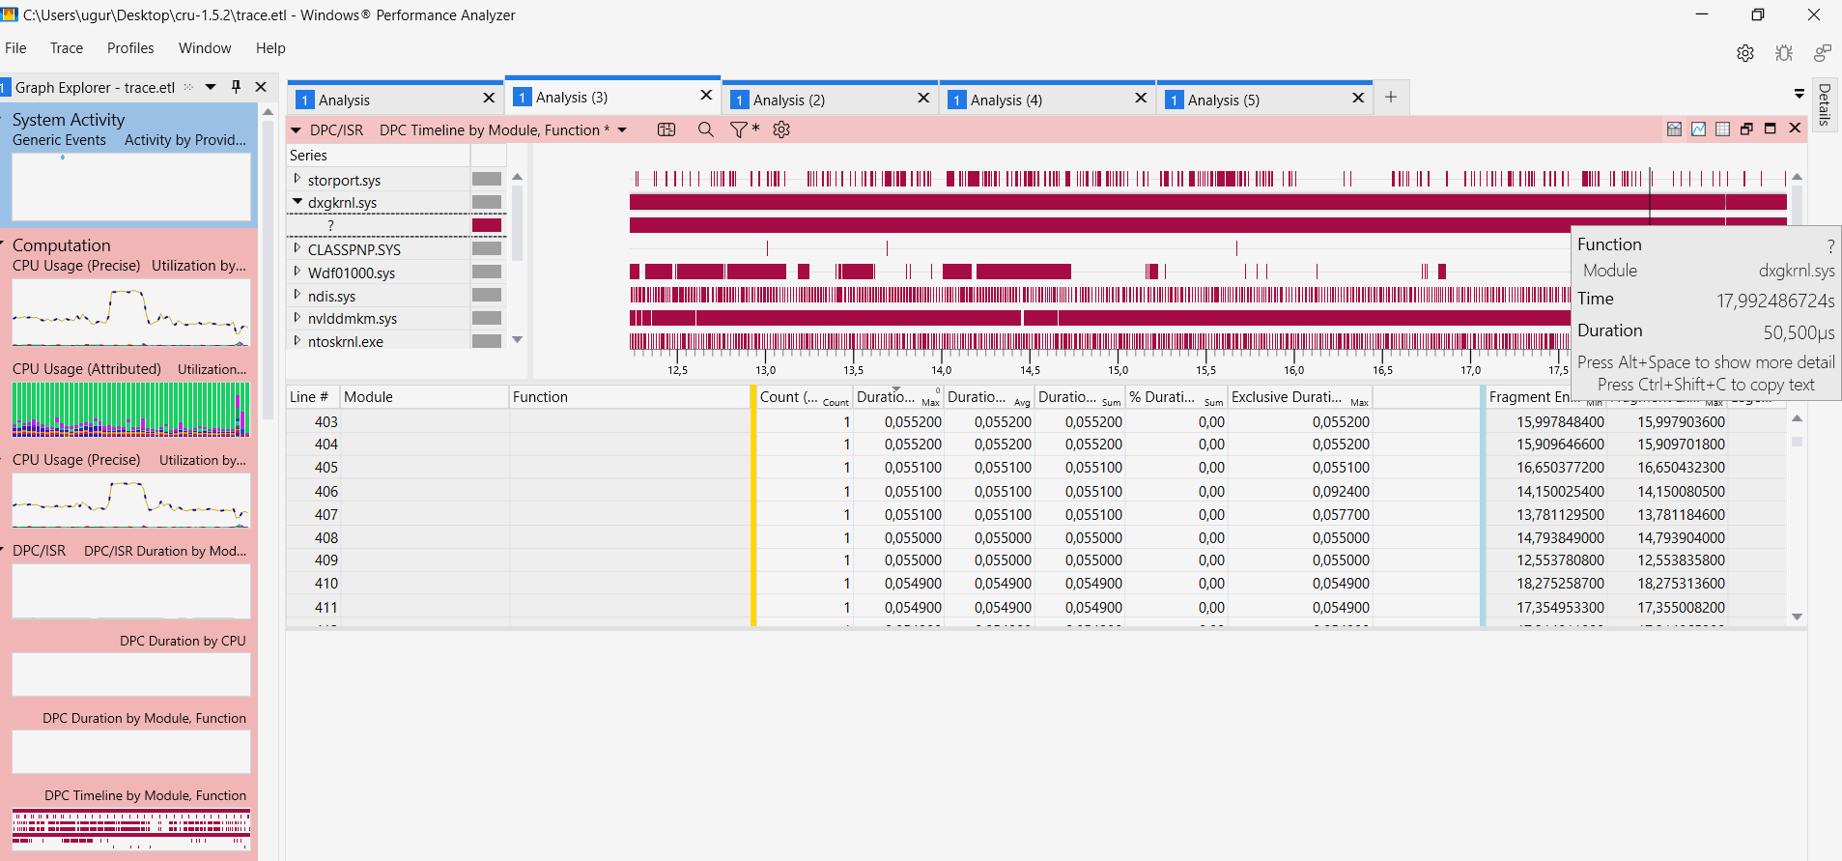Open the Trace menu

(x=67, y=48)
